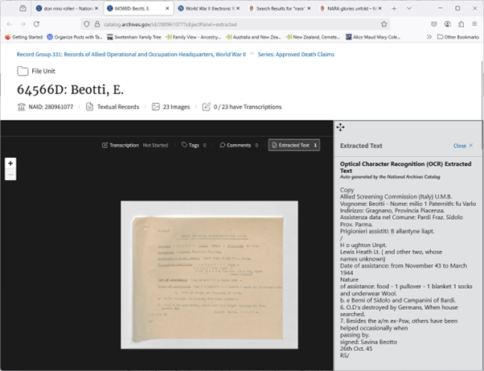Zoom out of the document image
The width and height of the screenshot is (484, 371).
pos(10,175)
